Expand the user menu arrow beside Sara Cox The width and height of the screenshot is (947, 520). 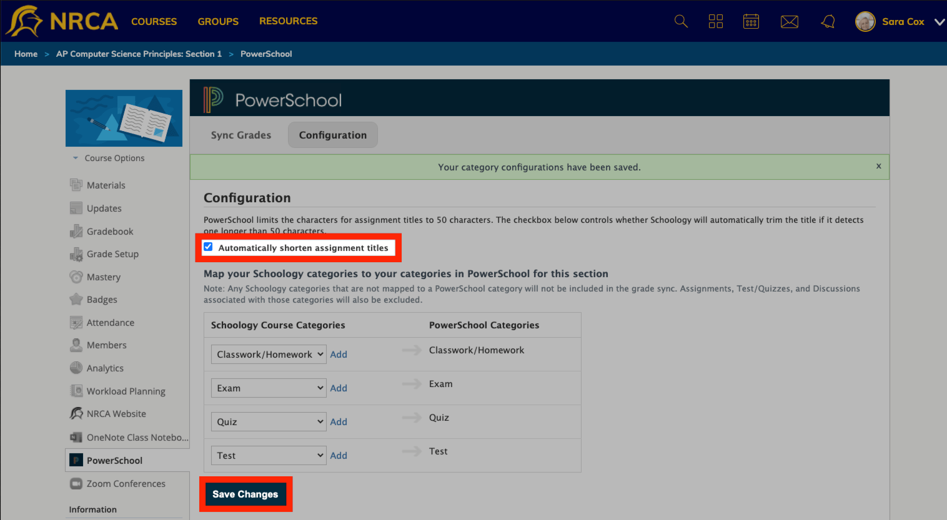[x=940, y=22]
